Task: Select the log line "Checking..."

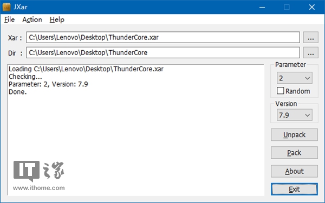Action: click(25, 77)
